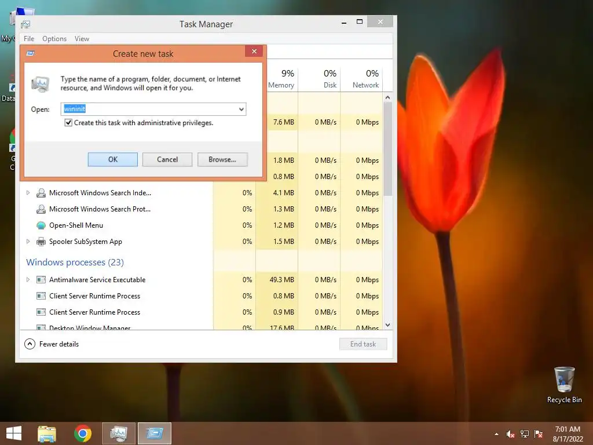
Task: Close the Create new task dialog
Action: click(x=254, y=52)
